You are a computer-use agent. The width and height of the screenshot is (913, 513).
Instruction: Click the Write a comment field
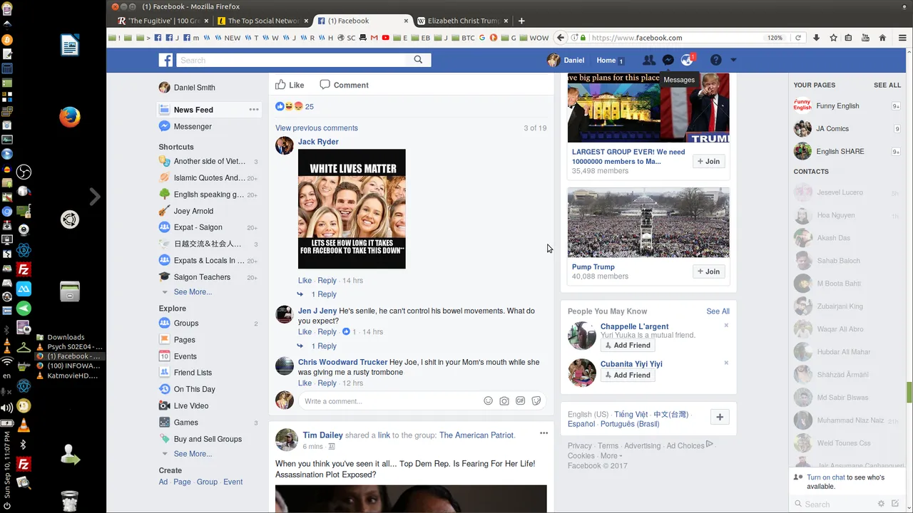tap(392, 401)
